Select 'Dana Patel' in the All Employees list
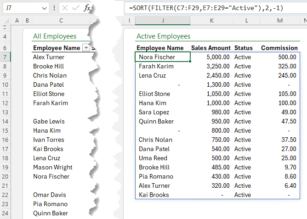 61,84
